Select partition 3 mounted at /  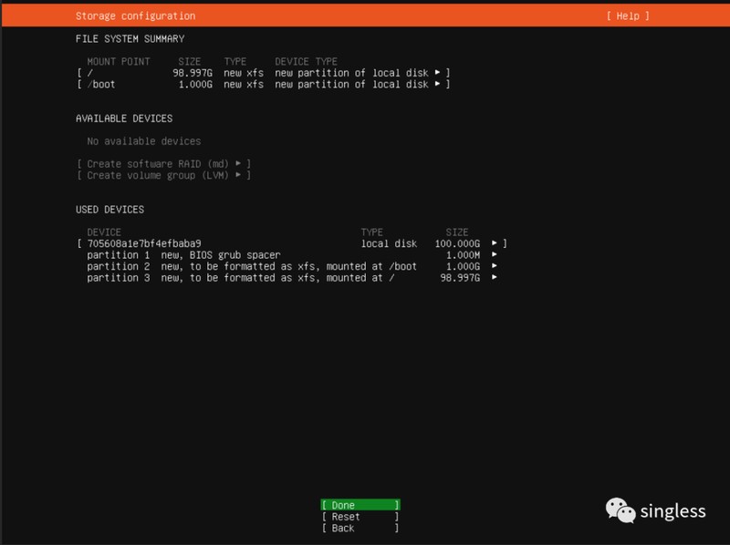click(292, 278)
